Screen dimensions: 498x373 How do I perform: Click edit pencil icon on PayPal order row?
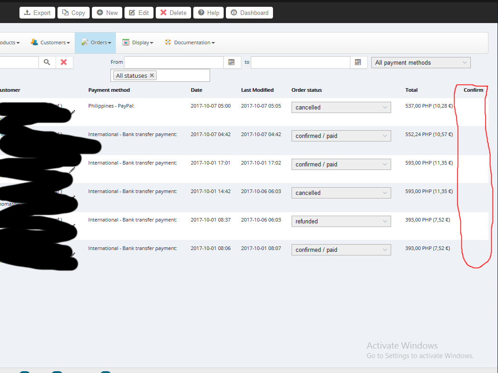73,112
